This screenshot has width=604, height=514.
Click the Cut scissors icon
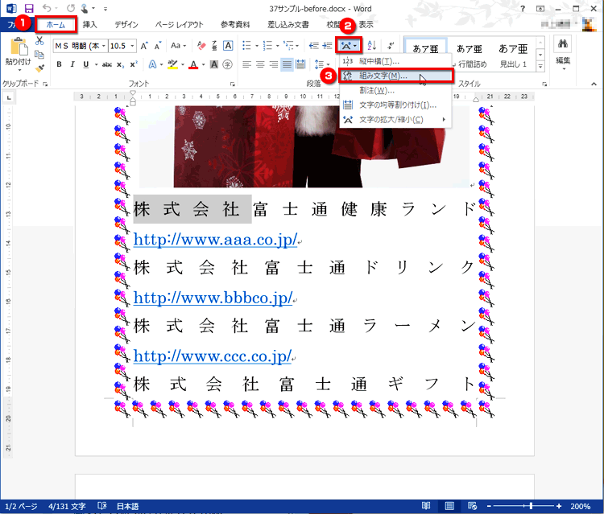pyautogui.click(x=39, y=40)
